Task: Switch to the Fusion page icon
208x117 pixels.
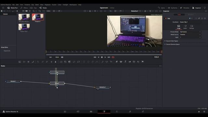Action: tap(104, 111)
